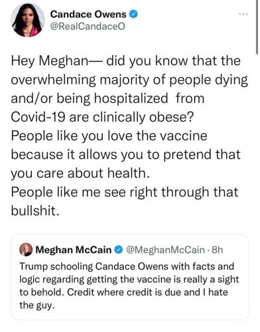Click the 'People like you love the vaccine' line
260x332 pixels.
point(109,135)
